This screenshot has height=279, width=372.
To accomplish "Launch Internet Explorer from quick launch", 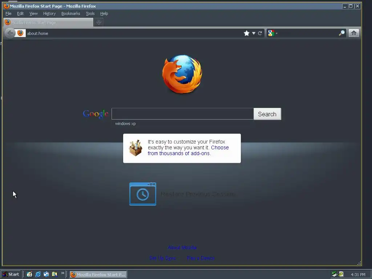I will tap(38, 274).
